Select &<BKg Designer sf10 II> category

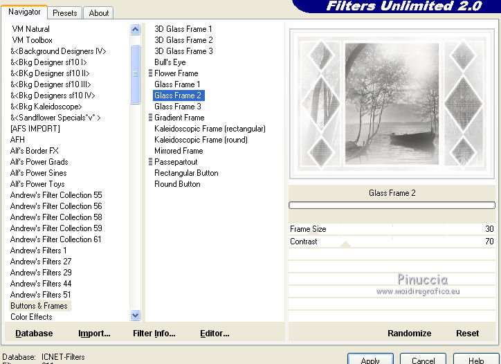pyautogui.click(x=50, y=73)
